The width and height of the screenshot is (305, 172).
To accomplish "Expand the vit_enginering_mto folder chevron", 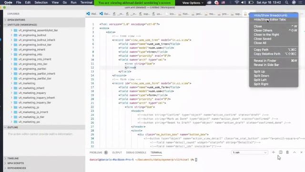I will point(11,54).
